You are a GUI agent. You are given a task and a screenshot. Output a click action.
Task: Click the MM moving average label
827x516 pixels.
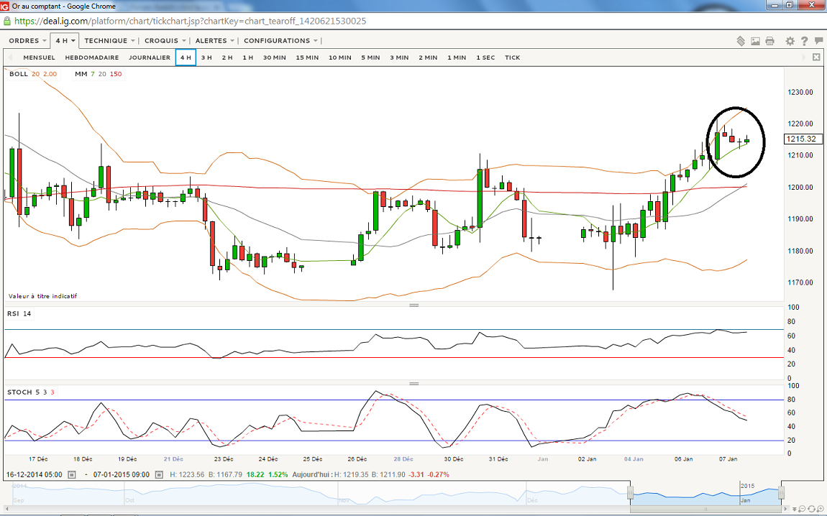[81, 74]
